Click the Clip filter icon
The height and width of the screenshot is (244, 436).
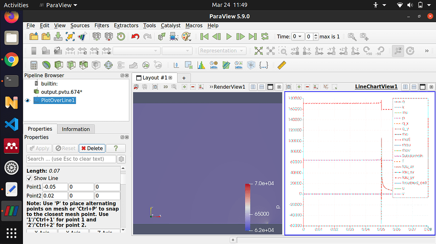coord(59,65)
